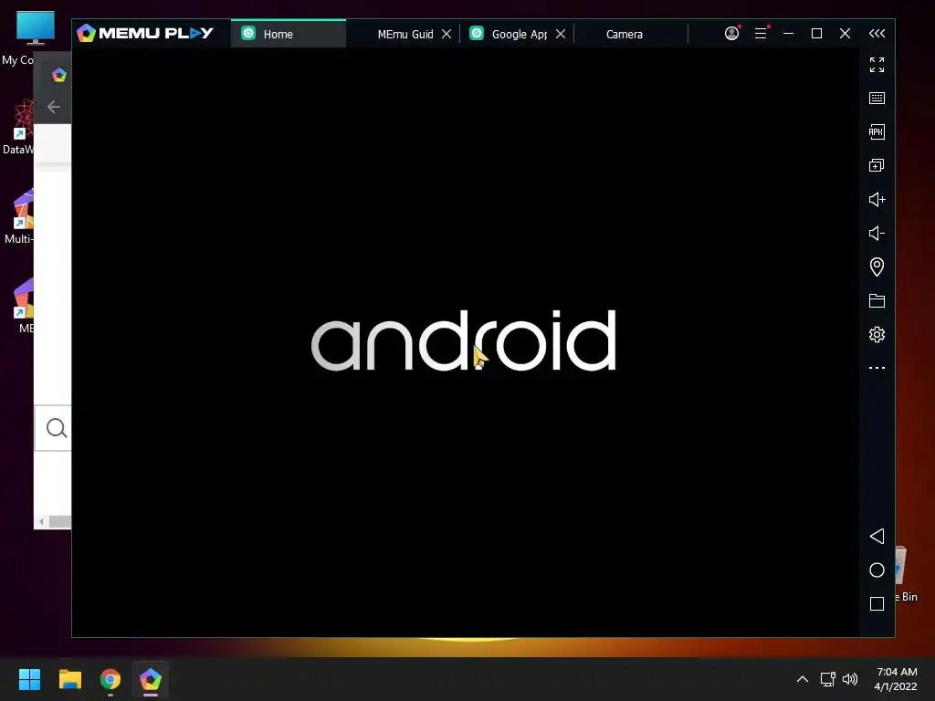Viewport: 935px width, 701px height.
Task: Tap the Android home circle button
Action: (877, 570)
